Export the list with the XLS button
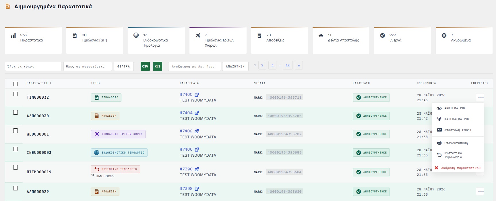The image size is (496, 201). 158,66
